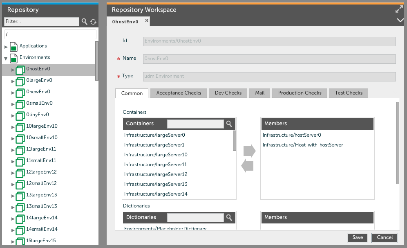Screen dimensions: 407x248
Task: Click left arrow to remove container member
Action: pyautogui.click(x=248, y=166)
